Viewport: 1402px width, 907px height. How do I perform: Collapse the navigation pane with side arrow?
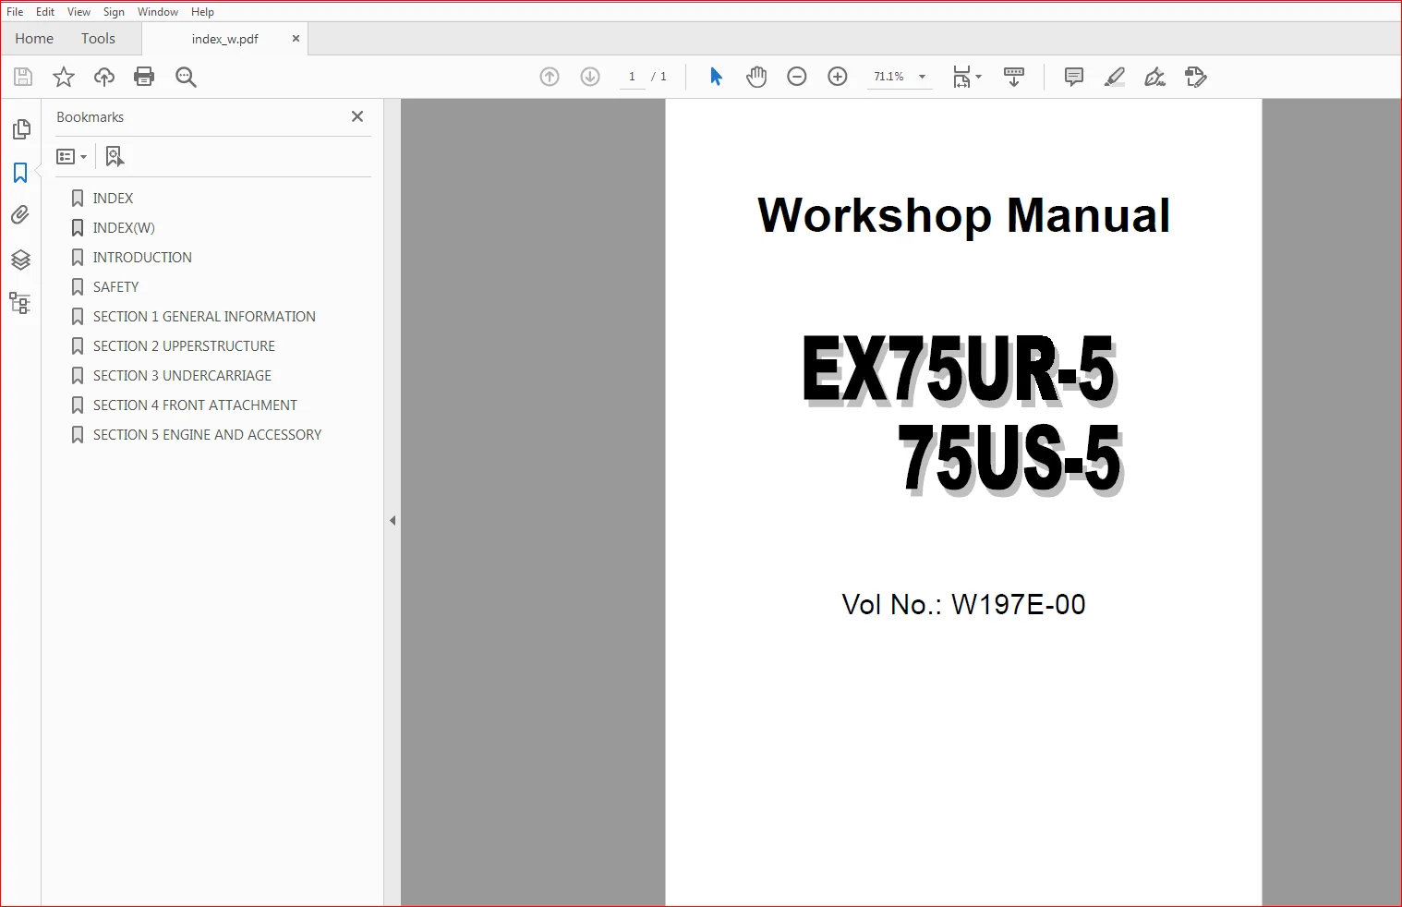[x=393, y=521]
